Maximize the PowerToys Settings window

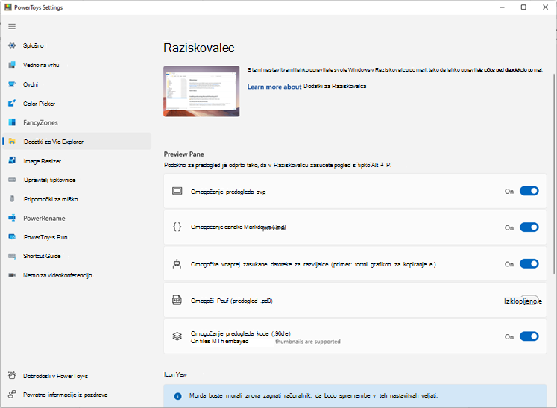click(523, 7)
